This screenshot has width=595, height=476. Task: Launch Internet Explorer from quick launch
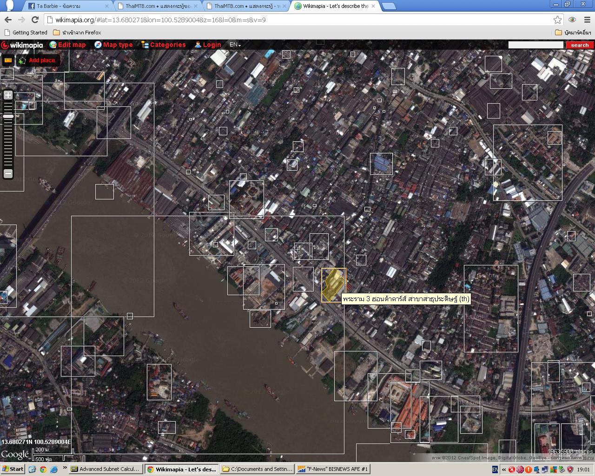(x=53, y=469)
